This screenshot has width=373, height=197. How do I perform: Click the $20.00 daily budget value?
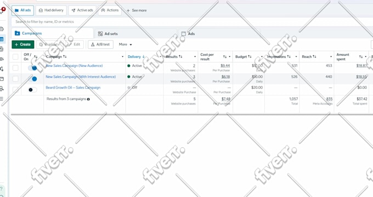257,88
